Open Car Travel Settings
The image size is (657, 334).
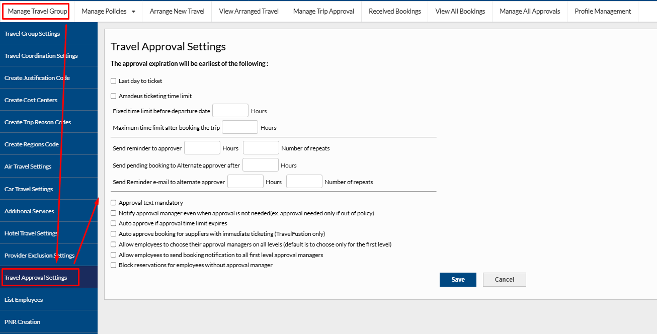point(49,189)
